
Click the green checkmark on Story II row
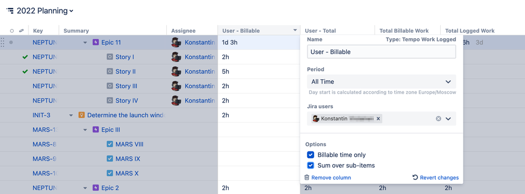(x=25, y=72)
